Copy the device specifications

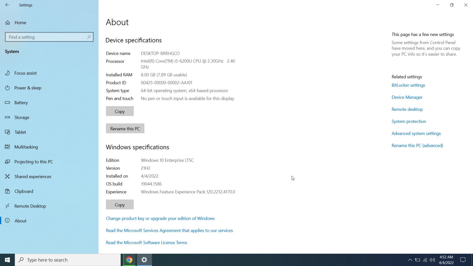click(x=119, y=111)
